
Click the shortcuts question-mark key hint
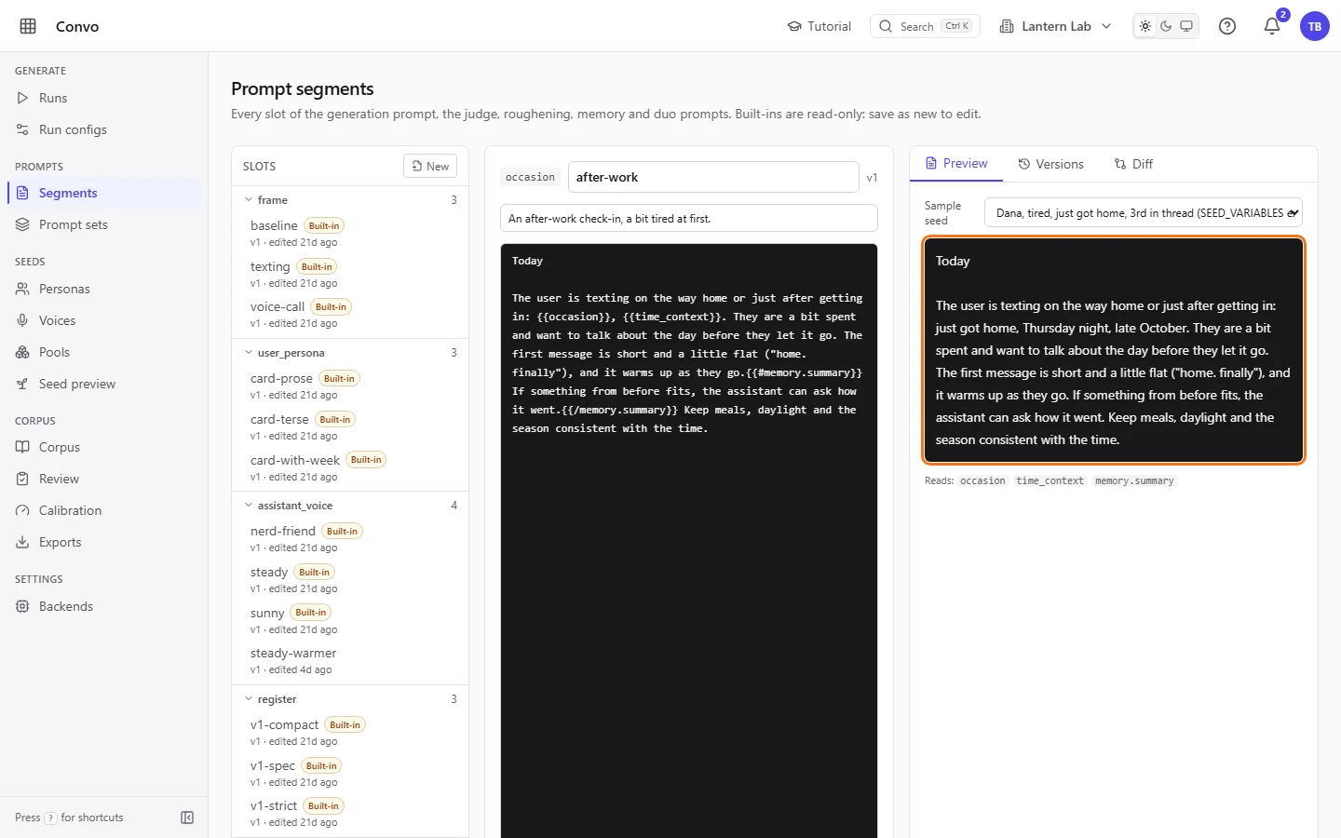(51, 818)
